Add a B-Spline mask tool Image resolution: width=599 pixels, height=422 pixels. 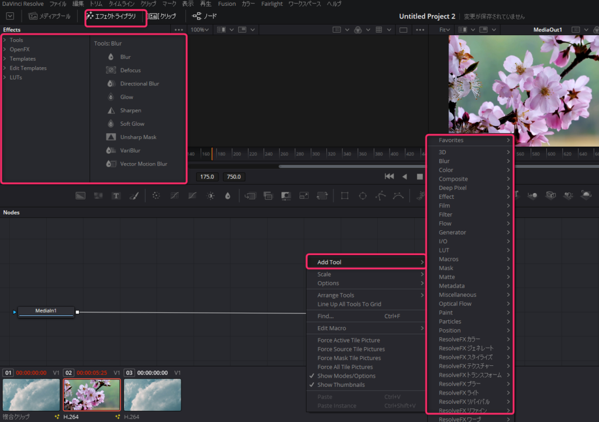(398, 196)
